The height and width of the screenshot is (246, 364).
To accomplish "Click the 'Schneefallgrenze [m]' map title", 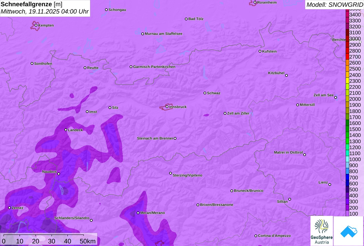I will 31,4.
